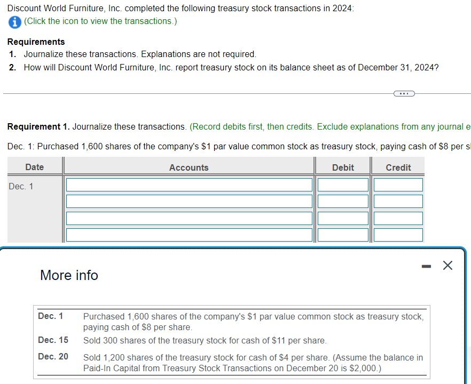
Task: Click the 'Dec. 20' entry in More info
Action: click(x=53, y=356)
